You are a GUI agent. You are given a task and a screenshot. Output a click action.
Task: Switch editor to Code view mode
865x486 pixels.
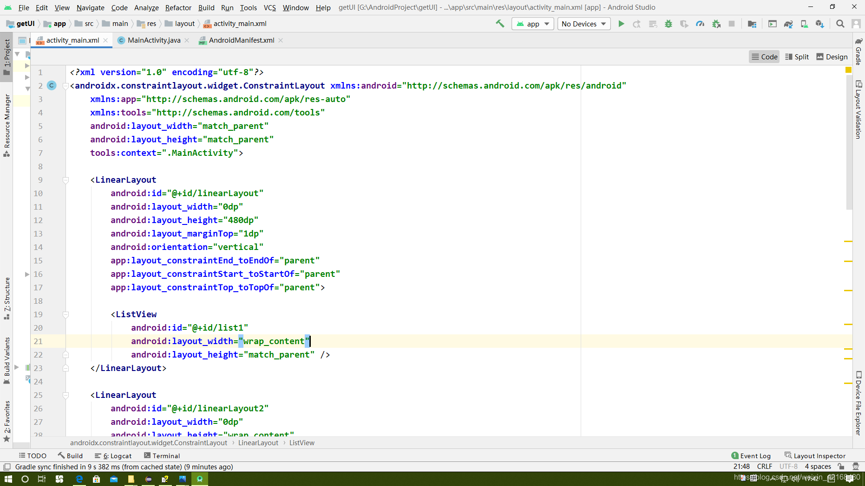point(764,57)
